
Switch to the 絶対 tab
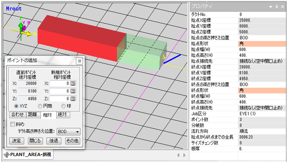click(62, 115)
